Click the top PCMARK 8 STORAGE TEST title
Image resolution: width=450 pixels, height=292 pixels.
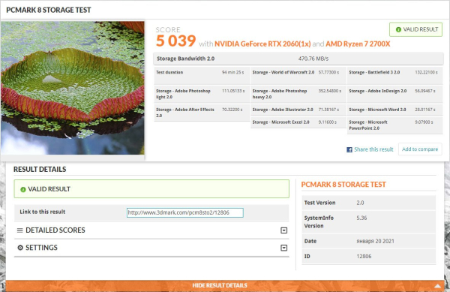(x=49, y=10)
